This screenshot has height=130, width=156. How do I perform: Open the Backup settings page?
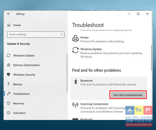coord(18,84)
